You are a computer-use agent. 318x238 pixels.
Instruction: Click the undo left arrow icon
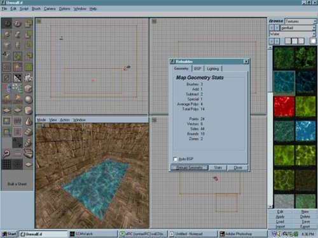[6, 98]
